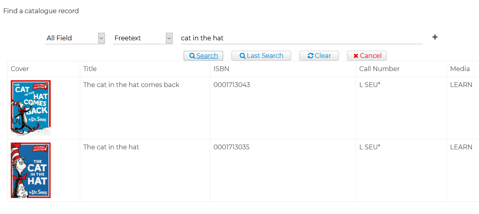The height and width of the screenshot is (214, 479).
Task: Select title 'The cat in the hat comes back'
Action: (x=131, y=85)
